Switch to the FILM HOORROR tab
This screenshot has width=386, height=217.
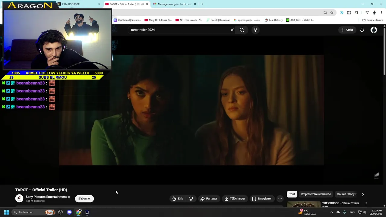[x=79, y=4]
